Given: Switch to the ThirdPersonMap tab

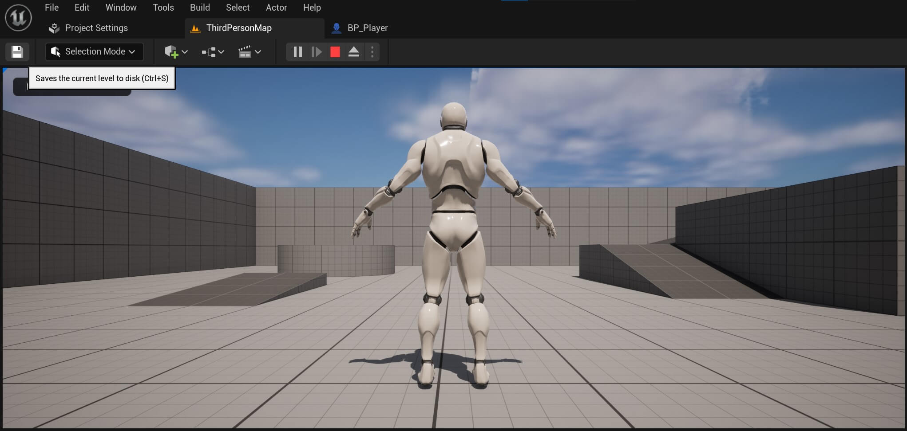Looking at the screenshot, I should [254, 28].
